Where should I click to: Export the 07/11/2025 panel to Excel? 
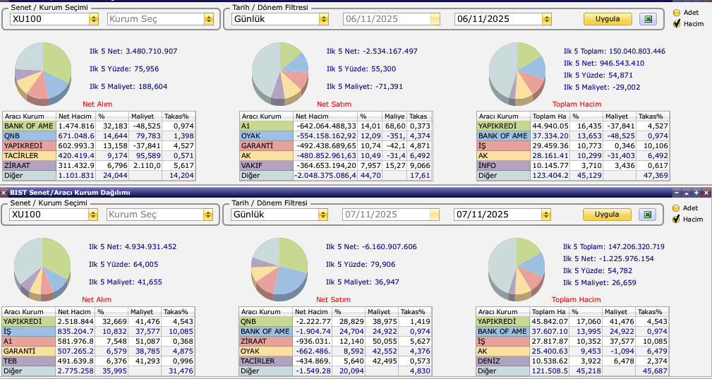[647, 215]
